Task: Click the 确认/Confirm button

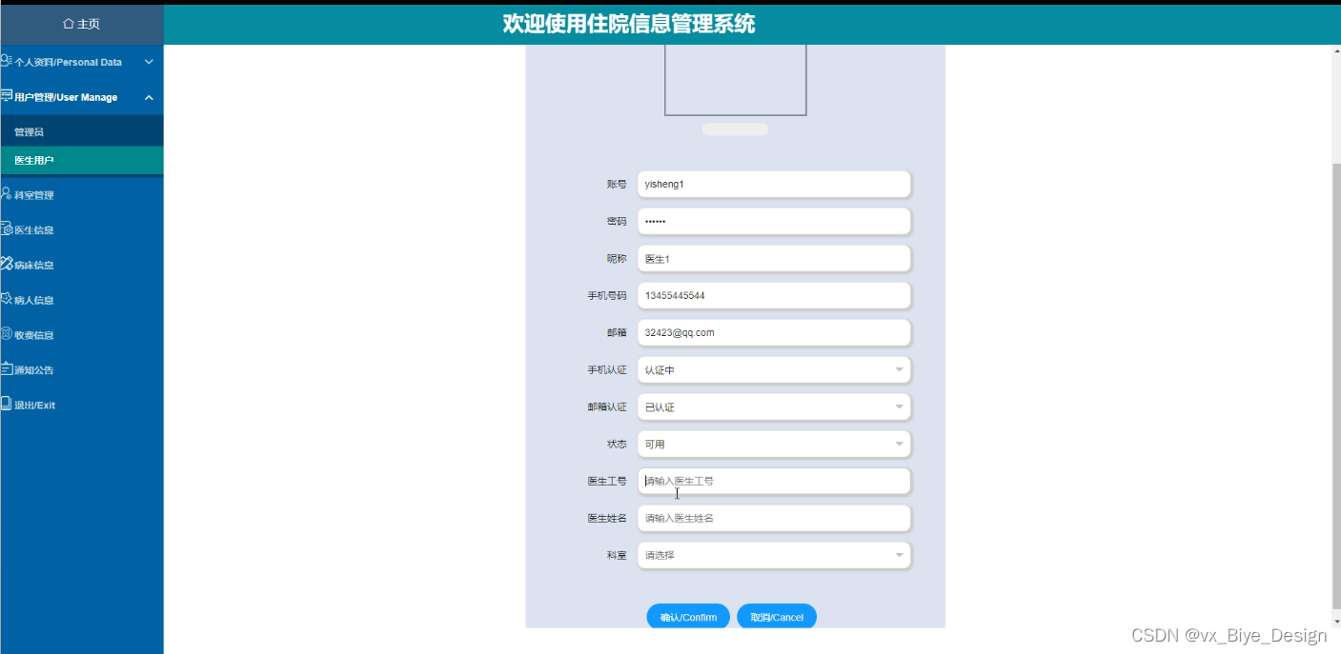Action: (x=688, y=617)
